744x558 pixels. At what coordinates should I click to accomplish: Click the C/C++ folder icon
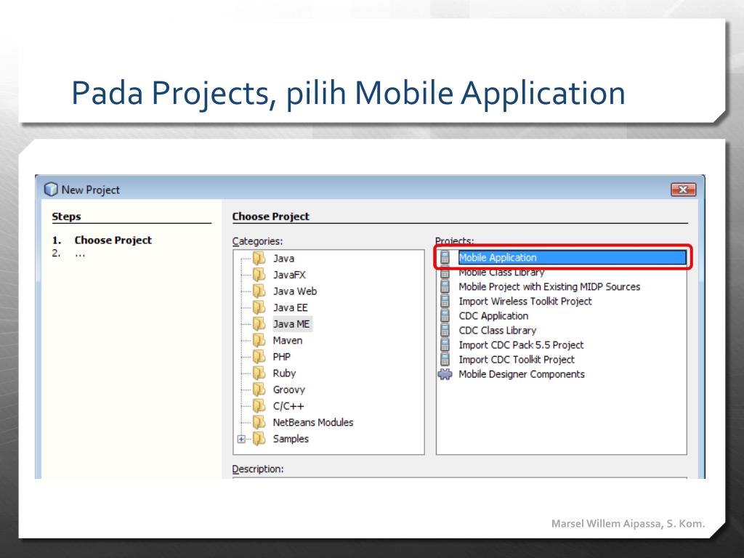(x=259, y=406)
